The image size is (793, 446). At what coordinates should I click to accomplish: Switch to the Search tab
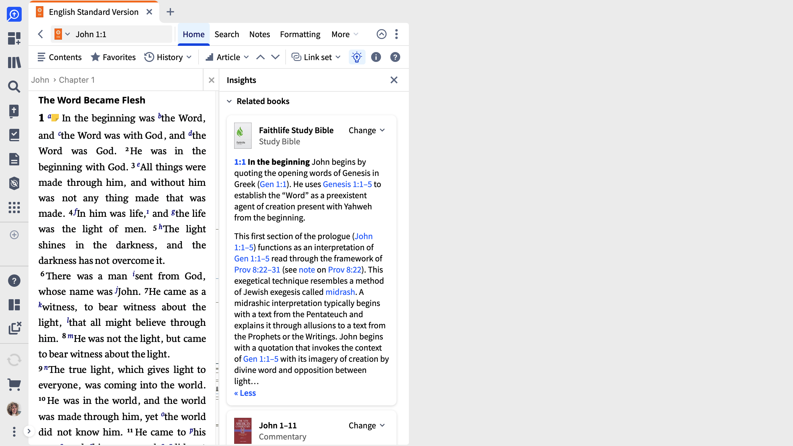click(x=227, y=34)
